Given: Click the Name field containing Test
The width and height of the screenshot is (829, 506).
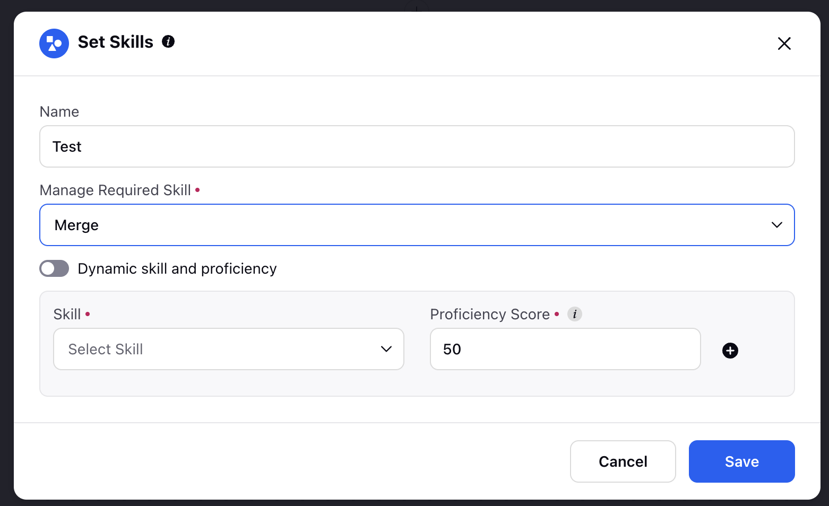Looking at the screenshot, I should click(417, 146).
